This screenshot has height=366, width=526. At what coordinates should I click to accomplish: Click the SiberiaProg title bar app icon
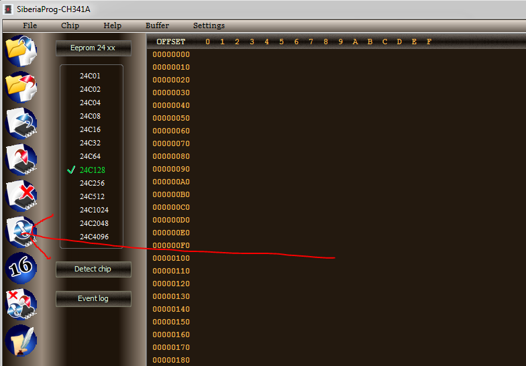8,9
